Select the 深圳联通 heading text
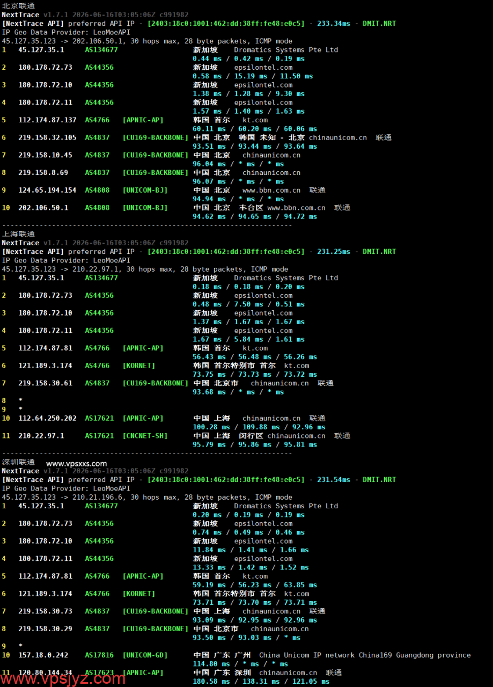The image size is (493, 687). (18, 462)
